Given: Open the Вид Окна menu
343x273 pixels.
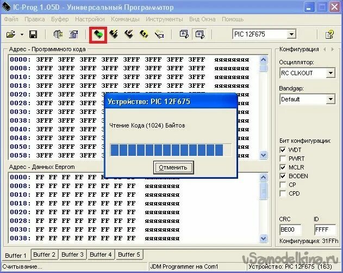Looking at the screenshot, I should click(202, 19).
